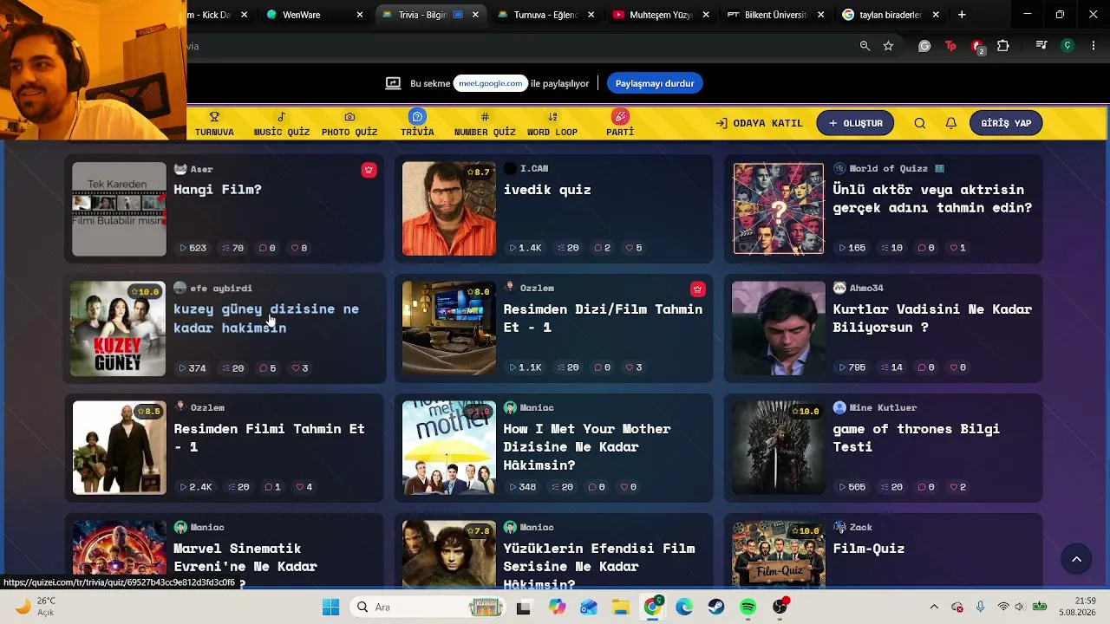Open the Parti section icon
Viewport: 1110px width, 624px height.
click(620, 117)
